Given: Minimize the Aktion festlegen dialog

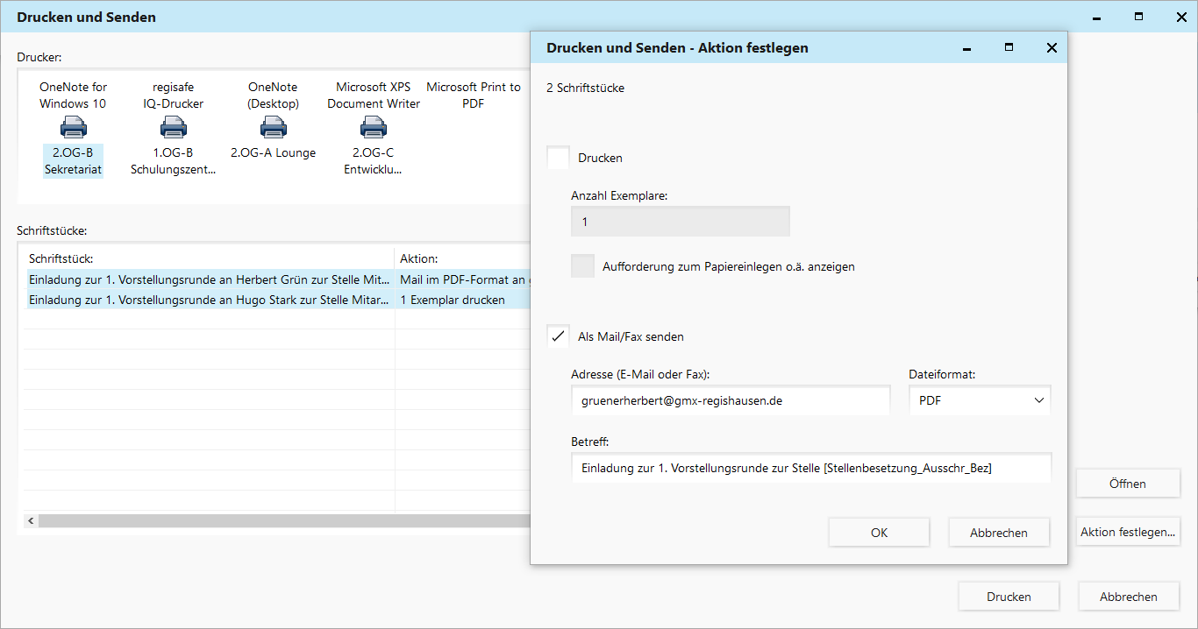Looking at the screenshot, I should (x=967, y=48).
